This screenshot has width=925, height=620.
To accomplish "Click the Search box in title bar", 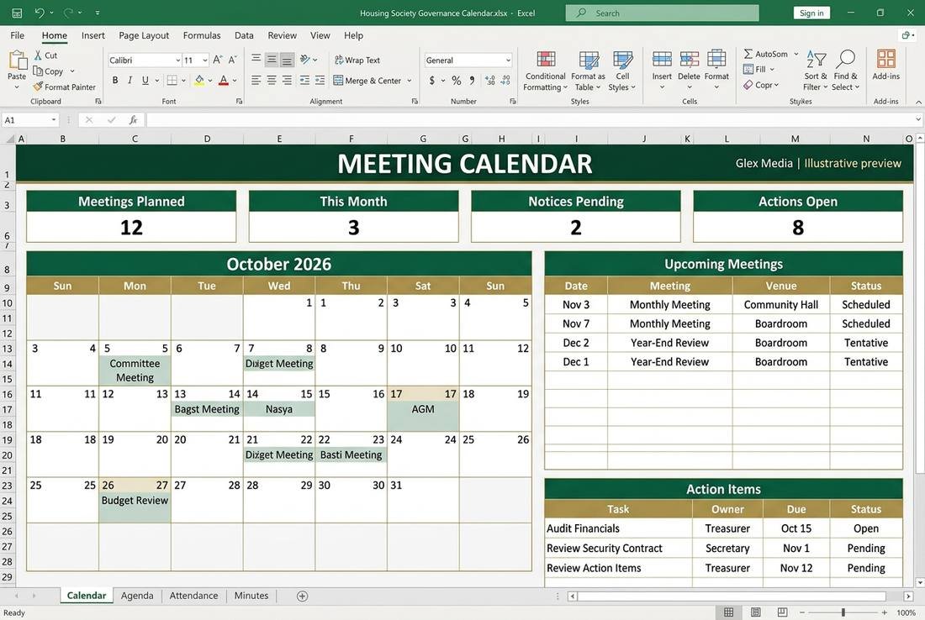I will pos(662,13).
